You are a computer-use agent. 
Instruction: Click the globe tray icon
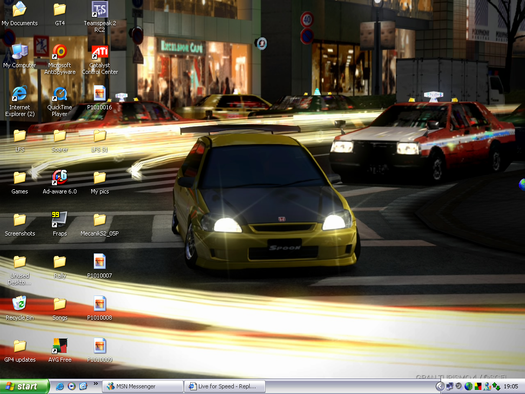click(x=469, y=387)
